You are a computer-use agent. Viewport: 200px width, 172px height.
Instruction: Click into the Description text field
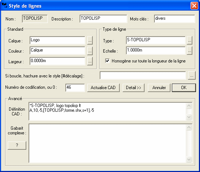pyautogui.click(x=103, y=19)
